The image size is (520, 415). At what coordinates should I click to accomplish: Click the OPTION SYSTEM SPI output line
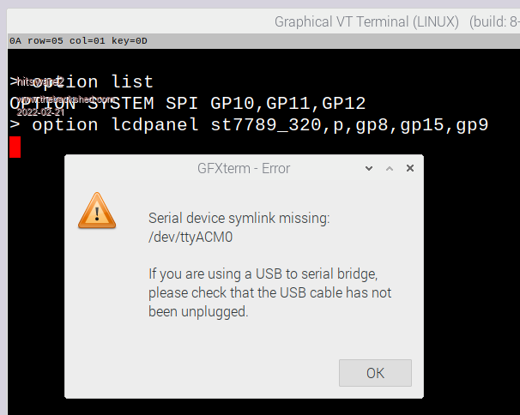pyautogui.click(x=188, y=104)
